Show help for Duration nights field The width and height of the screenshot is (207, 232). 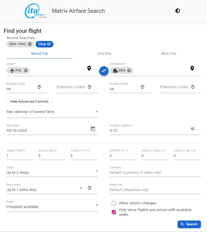[x=192, y=129]
